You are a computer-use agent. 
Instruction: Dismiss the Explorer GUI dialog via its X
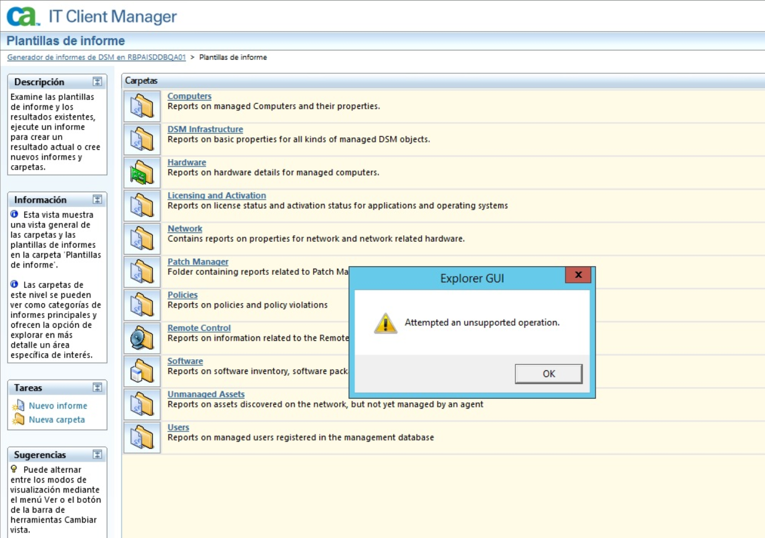(x=578, y=275)
